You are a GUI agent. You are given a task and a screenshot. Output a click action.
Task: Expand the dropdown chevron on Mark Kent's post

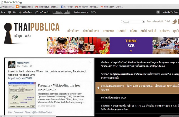click(x=90, y=62)
